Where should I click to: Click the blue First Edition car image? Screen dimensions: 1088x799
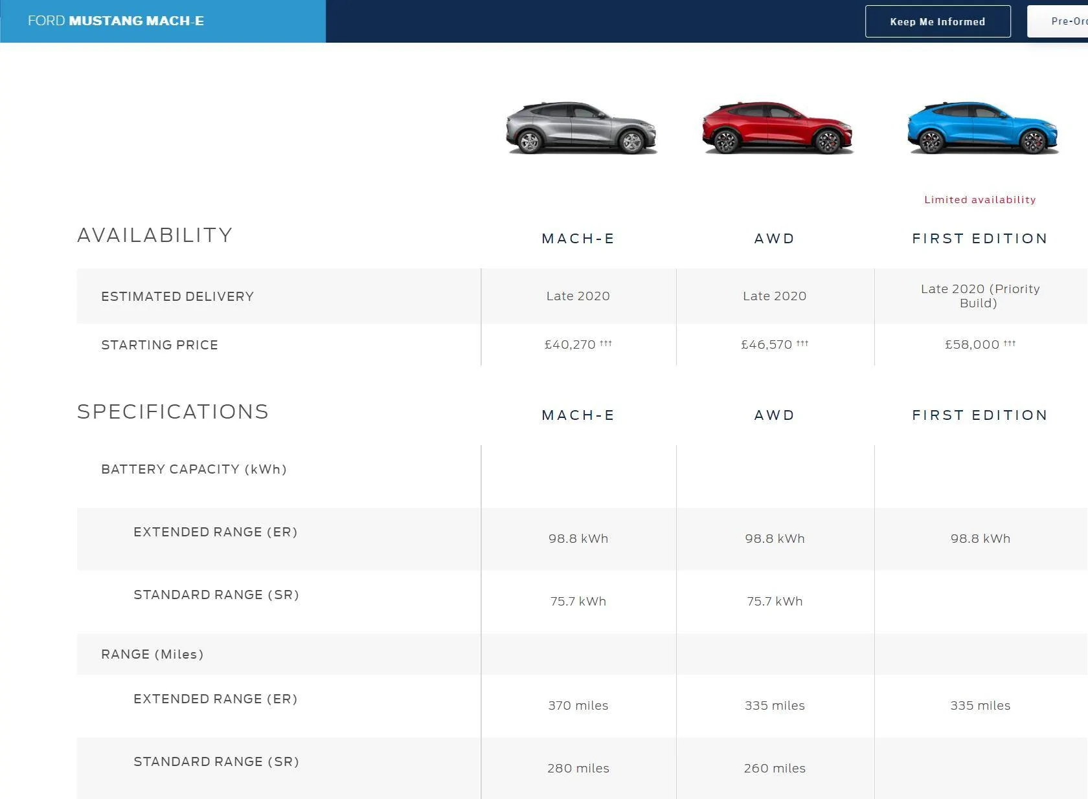tap(982, 127)
